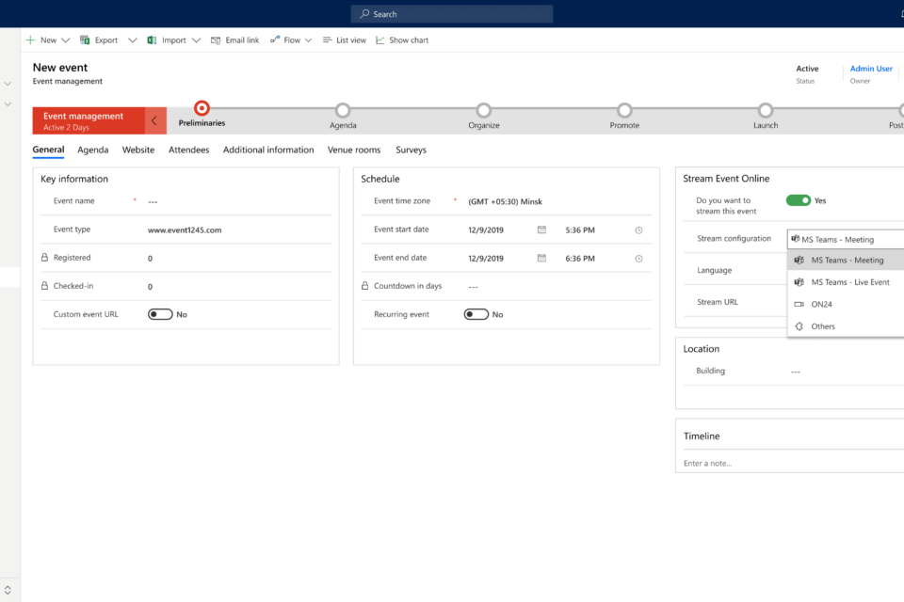Expand the New button dropdown arrow
Image resolution: width=904 pixels, height=602 pixels.
pyautogui.click(x=66, y=40)
